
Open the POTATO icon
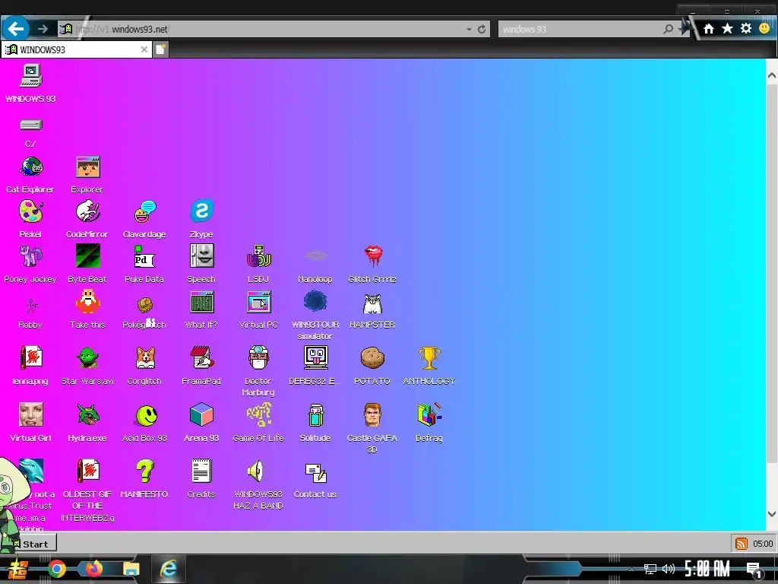(372, 357)
